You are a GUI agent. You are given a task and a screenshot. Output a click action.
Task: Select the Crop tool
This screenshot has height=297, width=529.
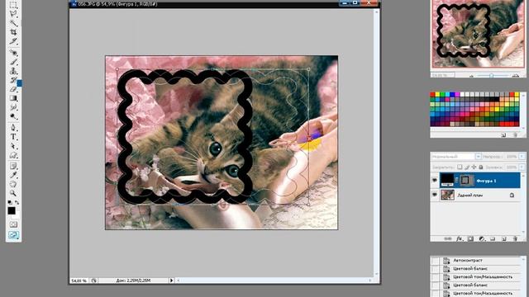[x=13, y=32]
